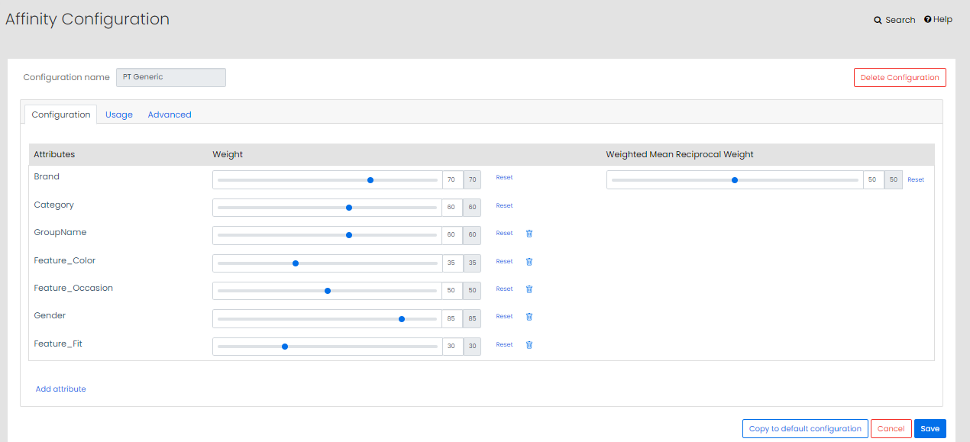Reset the Category weight
This screenshot has width=970, height=442.
coord(504,206)
